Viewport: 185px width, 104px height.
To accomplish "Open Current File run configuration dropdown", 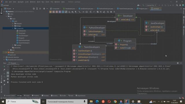I will [x=151, y=5].
